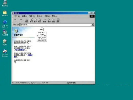This screenshot has width=133, height=100.
Task: Click the Back arrow toolbar button
Action: pyautogui.click(x=15, y=20)
